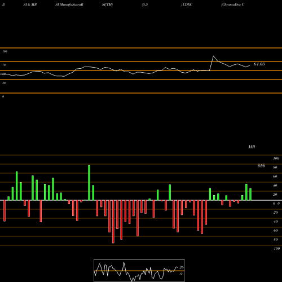This screenshot has height=282, width=282.
Task: Click the 30 label on RSI axis
Action: [x=4, y=83]
